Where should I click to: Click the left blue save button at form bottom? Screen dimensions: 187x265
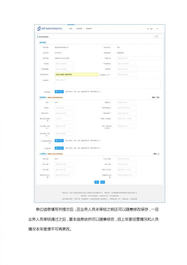pyautogui.click(x=96, y=182)
